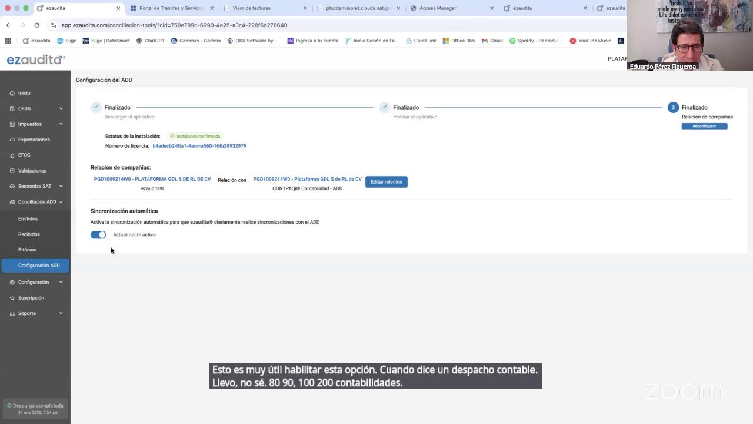753x424 pixels.
Task: Click the Reconfigurar button
Action: pos(704,126)
